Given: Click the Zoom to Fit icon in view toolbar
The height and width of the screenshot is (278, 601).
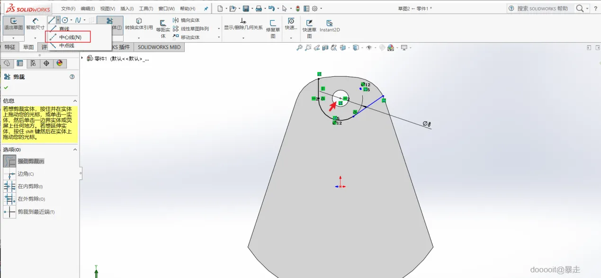Looking at the screenshot, I should [299, 47].
